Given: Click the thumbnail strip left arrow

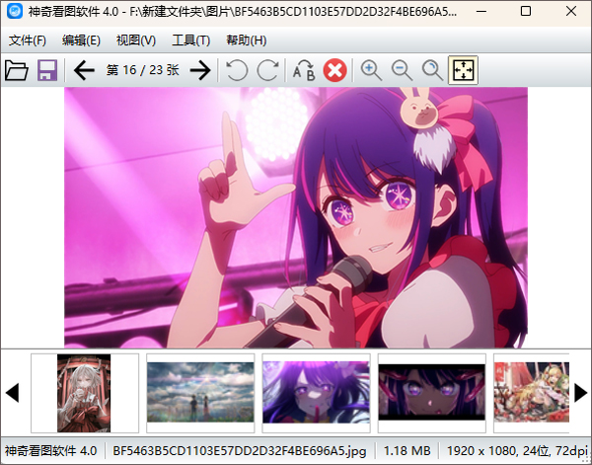Looking at the screenshot, I should (x=12, y=393).
